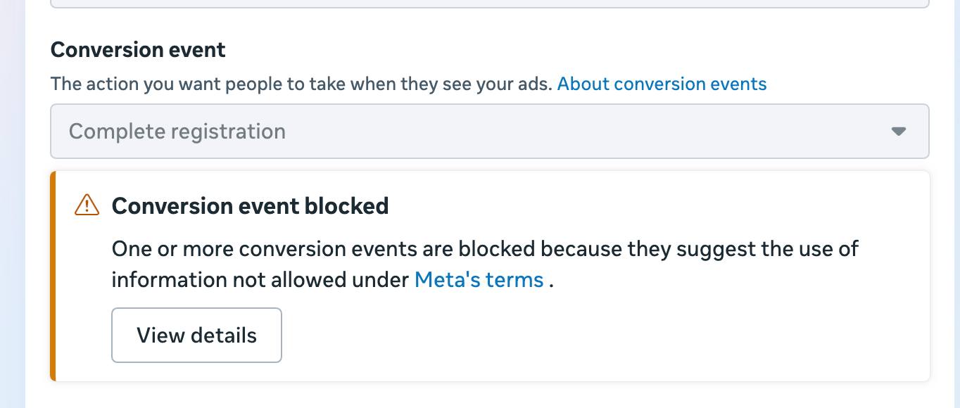Select the Conversion event blocked title

(x=250, y=206)
